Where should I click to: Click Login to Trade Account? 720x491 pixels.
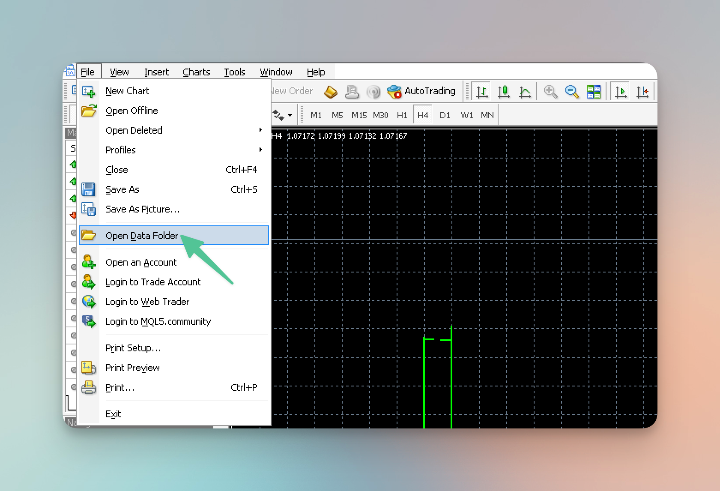153,282
